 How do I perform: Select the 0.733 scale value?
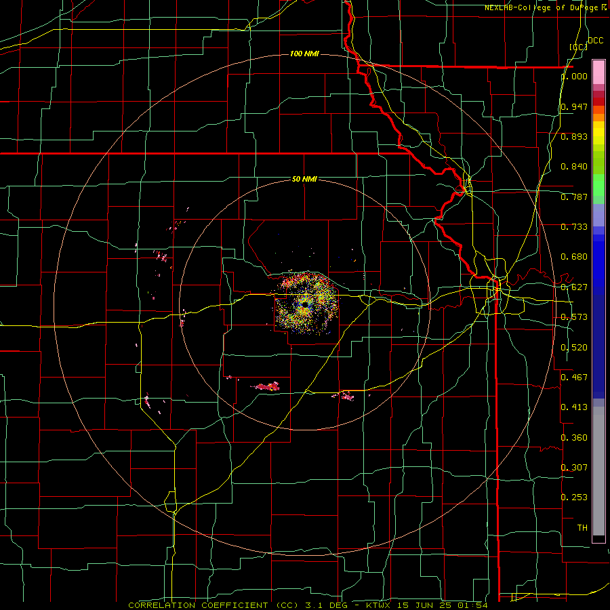(574, 227)
